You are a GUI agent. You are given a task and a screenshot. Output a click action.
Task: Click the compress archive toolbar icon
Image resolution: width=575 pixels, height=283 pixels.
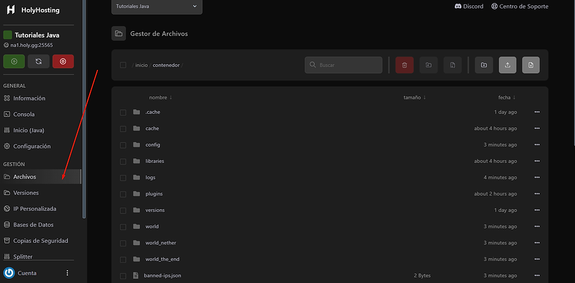click(452, 65)
